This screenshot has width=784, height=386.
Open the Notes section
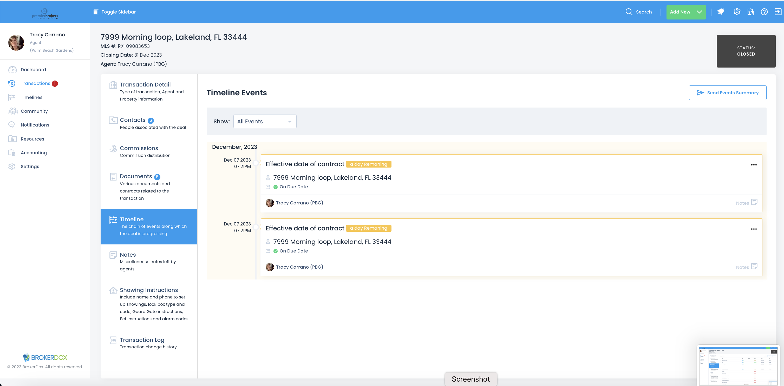pos(149,262)
